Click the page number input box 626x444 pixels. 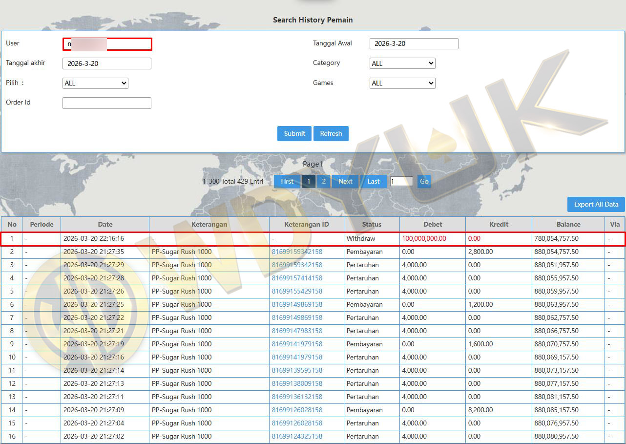tap(401, 181)
